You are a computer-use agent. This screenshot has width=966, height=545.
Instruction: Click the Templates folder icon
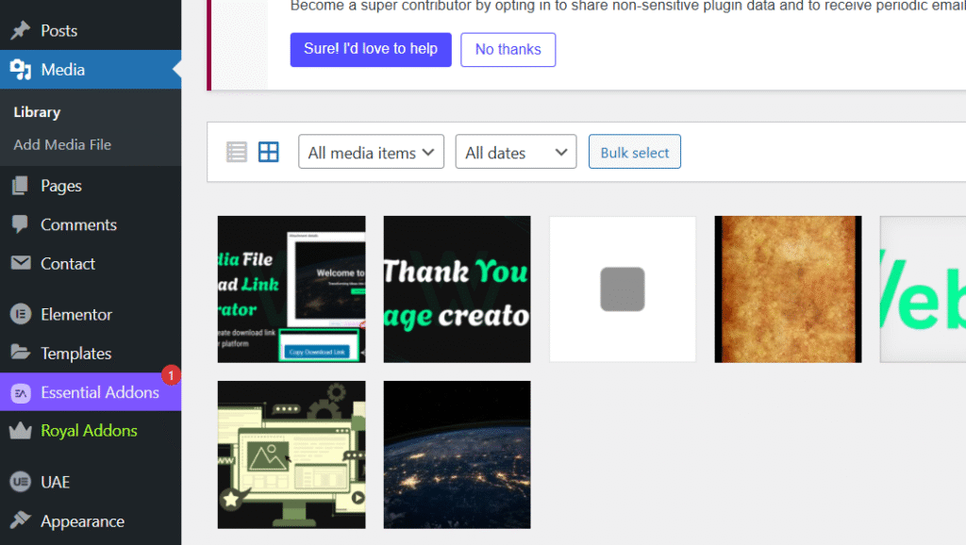click(21, 353)
